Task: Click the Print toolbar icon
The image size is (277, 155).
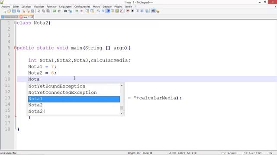Action: pyautogui.click(x=32, y=11)
